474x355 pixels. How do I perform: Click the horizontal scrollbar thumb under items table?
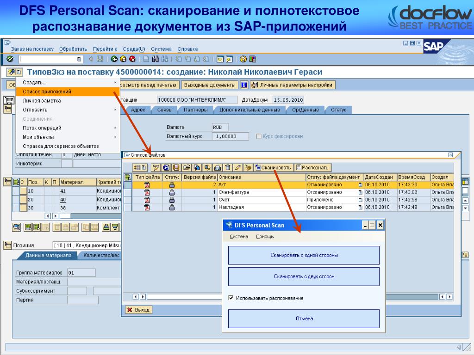pyautogui.click(x=65, y=216)
